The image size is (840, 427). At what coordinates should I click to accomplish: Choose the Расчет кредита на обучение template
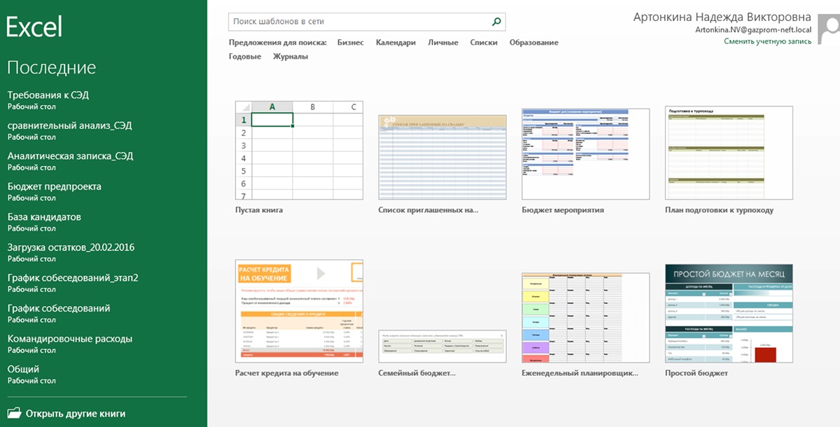click(x=299, y=311)
